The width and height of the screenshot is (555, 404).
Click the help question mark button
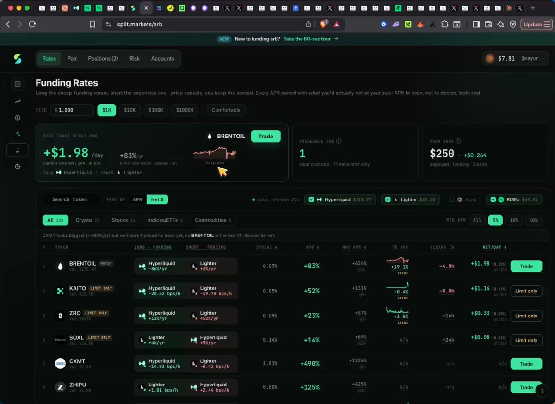coord(542,391)
